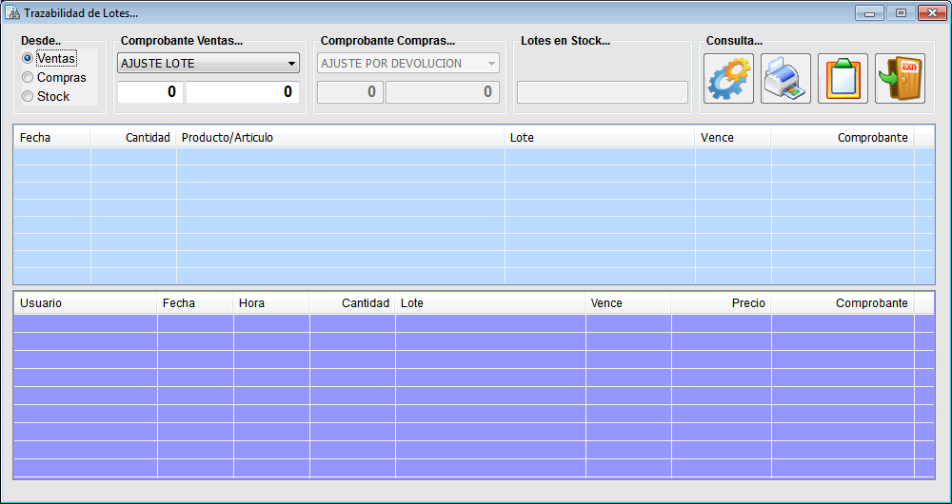Screen dimensions: 952x504
Task: Click the Lote header in lower grid
Action: click(x=490, y=303)
